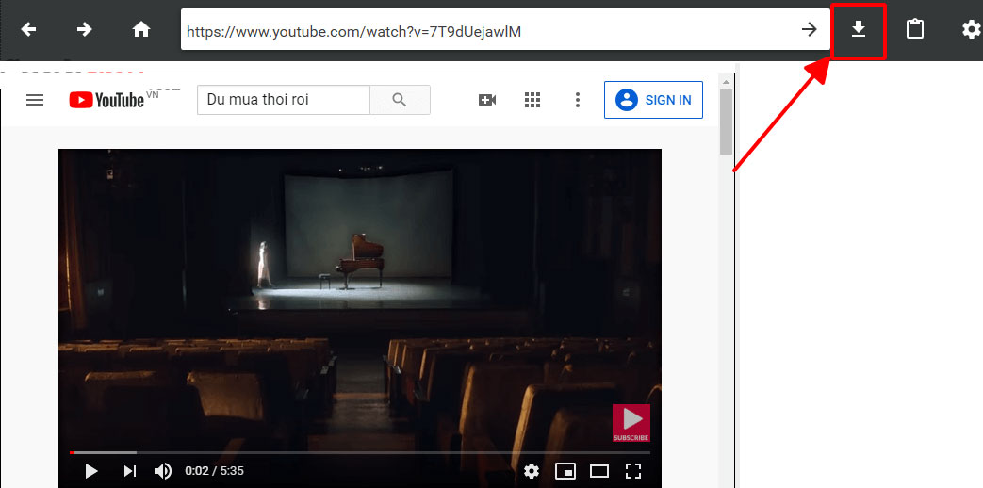Click the 0:02 / 5:35 time display
The width and height of the screenshot is (983, 488).
click(214, 470)
